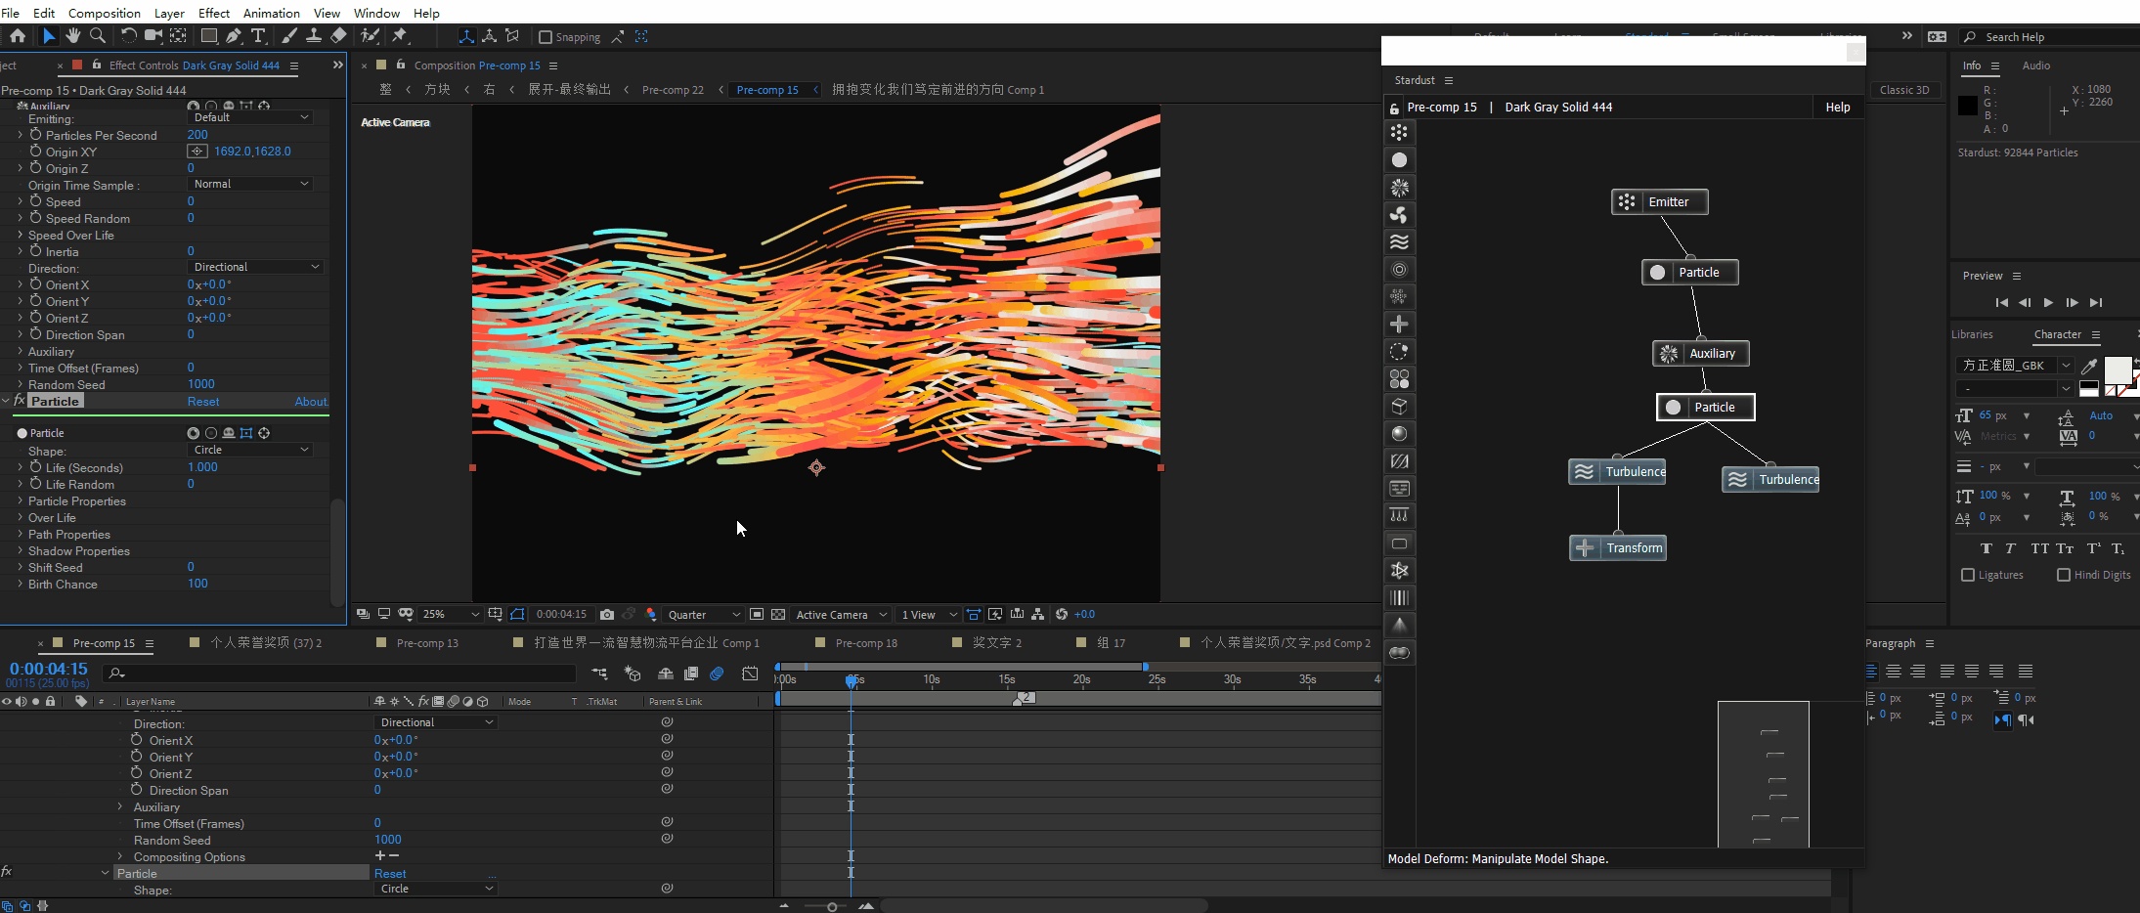Select the Puppet Pin tool
2140x913 pixels.
point(400,36)
